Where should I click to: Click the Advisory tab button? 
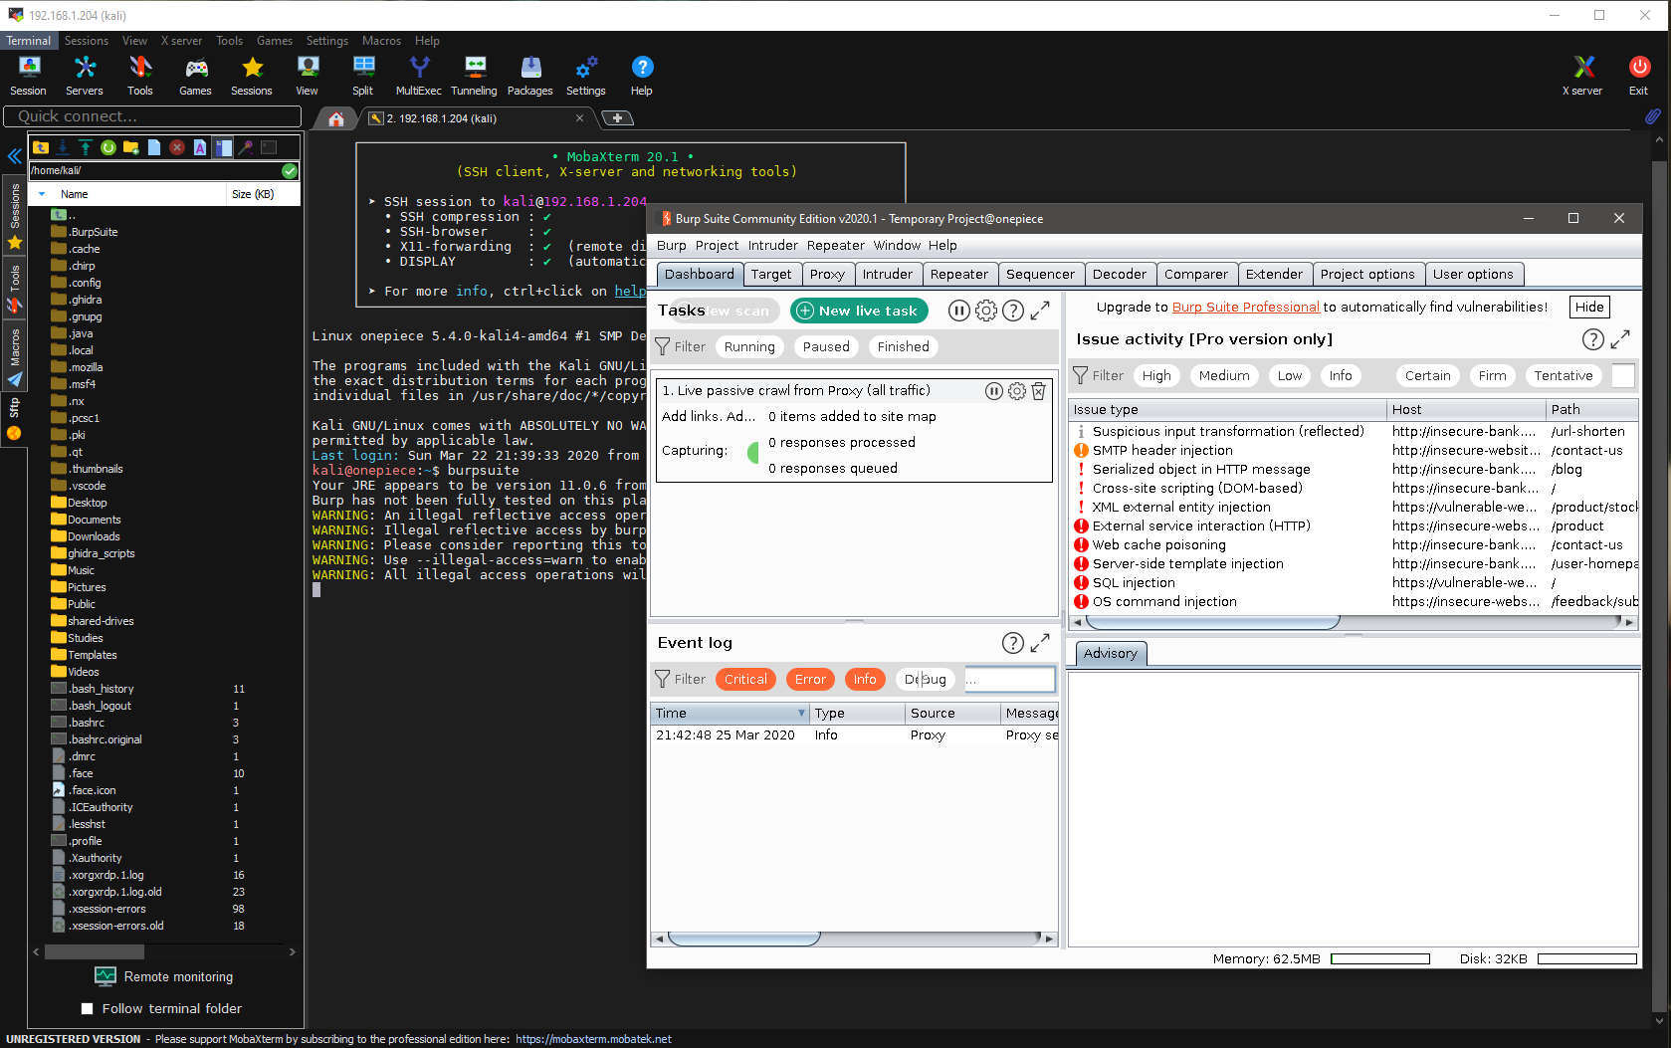point(1110,654)
